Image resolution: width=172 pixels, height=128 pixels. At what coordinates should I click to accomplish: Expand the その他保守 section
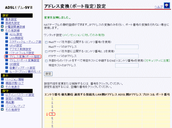click(x=2, y=109)
